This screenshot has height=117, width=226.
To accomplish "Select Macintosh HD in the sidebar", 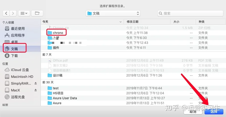I will [19, 77].
